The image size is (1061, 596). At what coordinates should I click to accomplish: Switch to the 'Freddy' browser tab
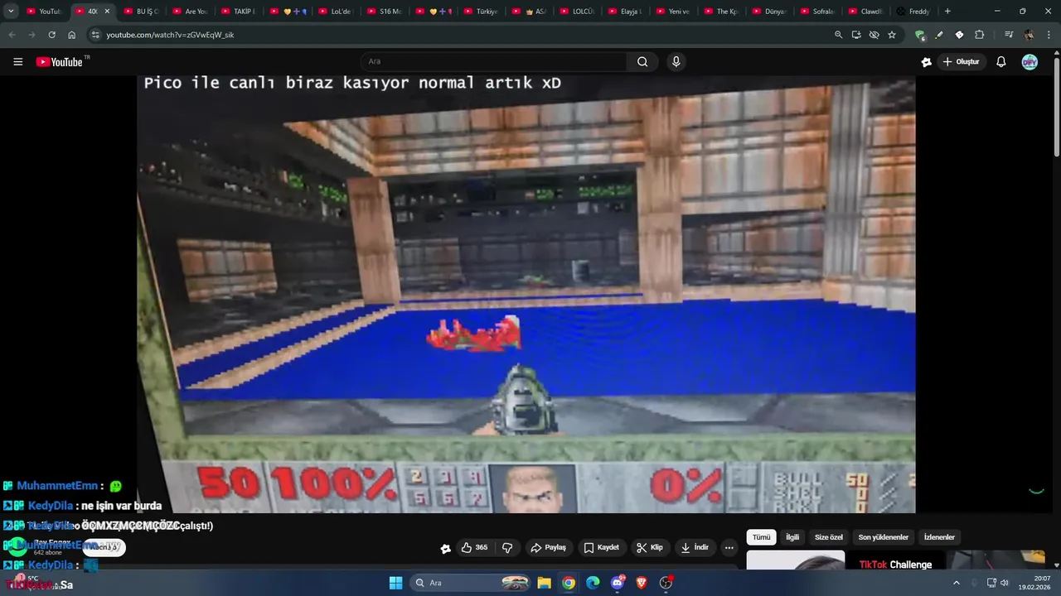coord(913,12)
